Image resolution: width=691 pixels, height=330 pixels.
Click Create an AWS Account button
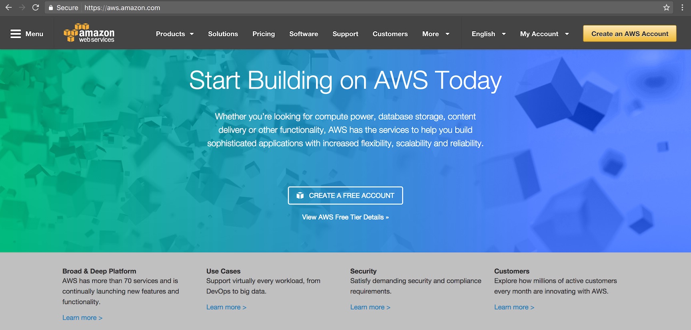[629, 34]
